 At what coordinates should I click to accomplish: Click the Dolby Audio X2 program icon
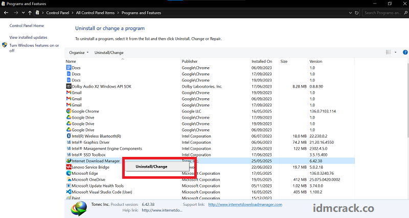click(69, 86)
